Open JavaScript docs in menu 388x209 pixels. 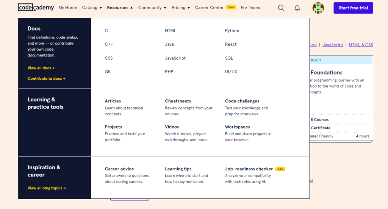coord(175,58)
